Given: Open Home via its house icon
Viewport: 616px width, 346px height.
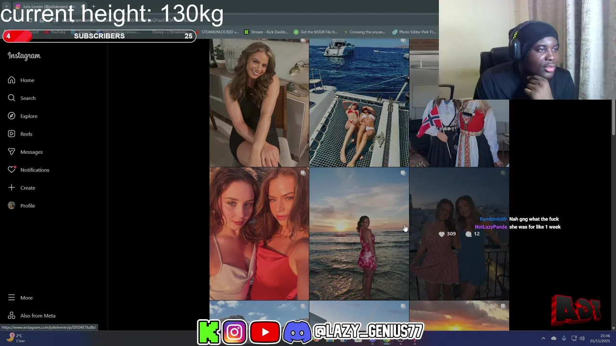Looking at the screenshot, I should coord(12,80).
